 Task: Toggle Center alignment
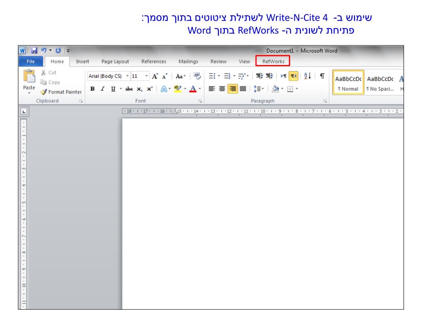tap(222, 89)
